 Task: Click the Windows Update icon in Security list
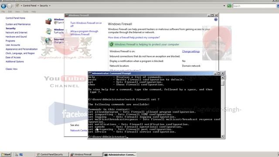48,31
